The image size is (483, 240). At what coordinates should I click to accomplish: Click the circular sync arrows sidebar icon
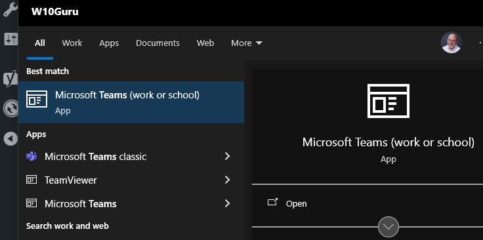[x=11, y=109]
